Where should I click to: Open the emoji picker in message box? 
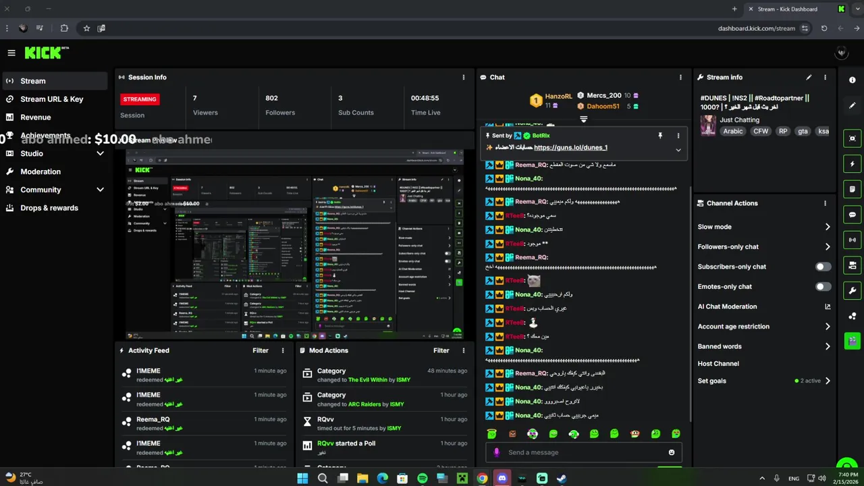click(x=672, y=452)
